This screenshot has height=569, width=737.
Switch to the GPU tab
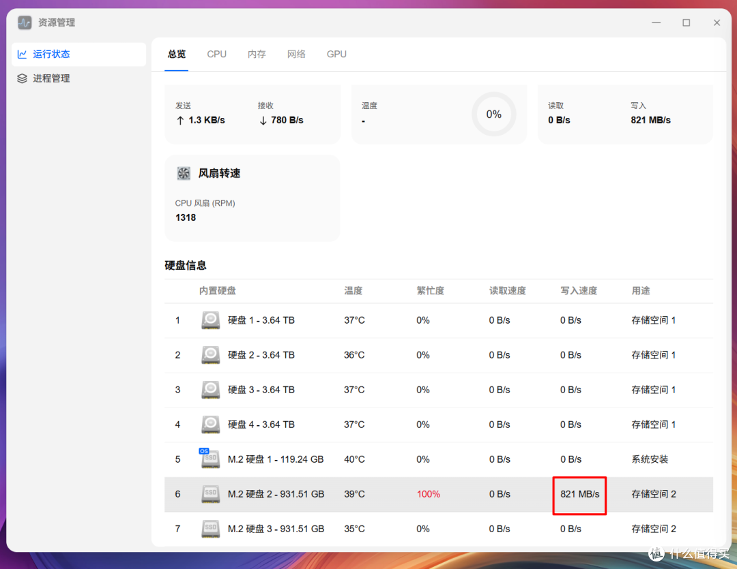pyautogui.click(x=336, y=54)
